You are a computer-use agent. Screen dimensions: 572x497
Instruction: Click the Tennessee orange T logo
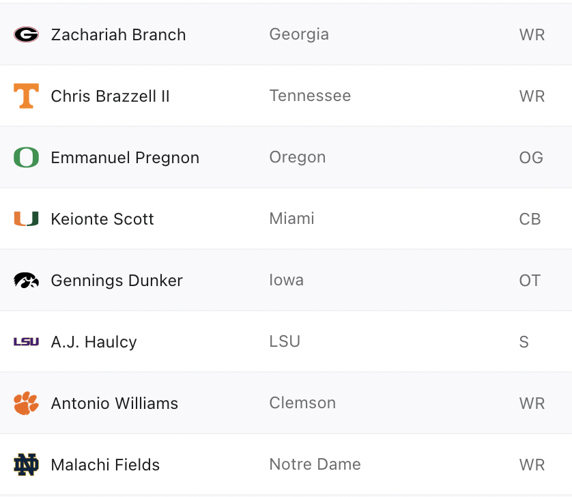point(26,96)
